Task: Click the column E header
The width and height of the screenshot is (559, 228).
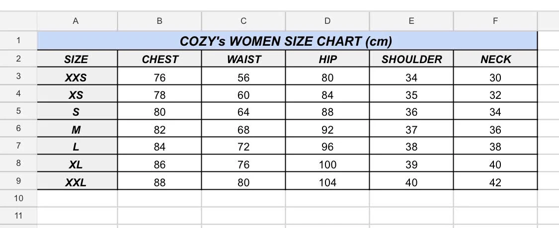Action: pos(411,21)
